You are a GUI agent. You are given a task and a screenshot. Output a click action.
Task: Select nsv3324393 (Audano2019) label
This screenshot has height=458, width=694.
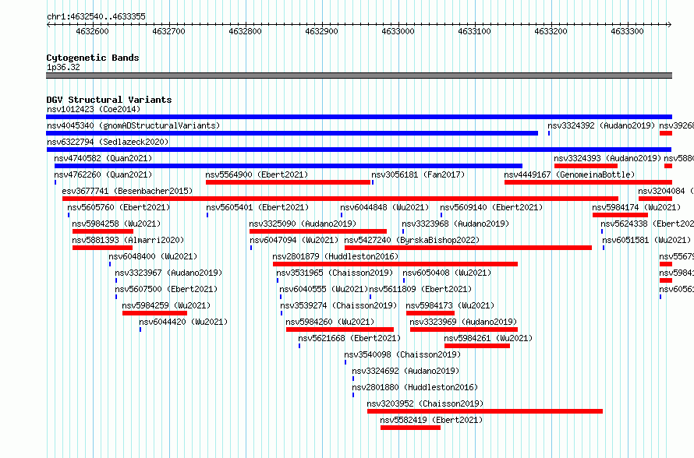pyautogui.click(x=607, y=158)
